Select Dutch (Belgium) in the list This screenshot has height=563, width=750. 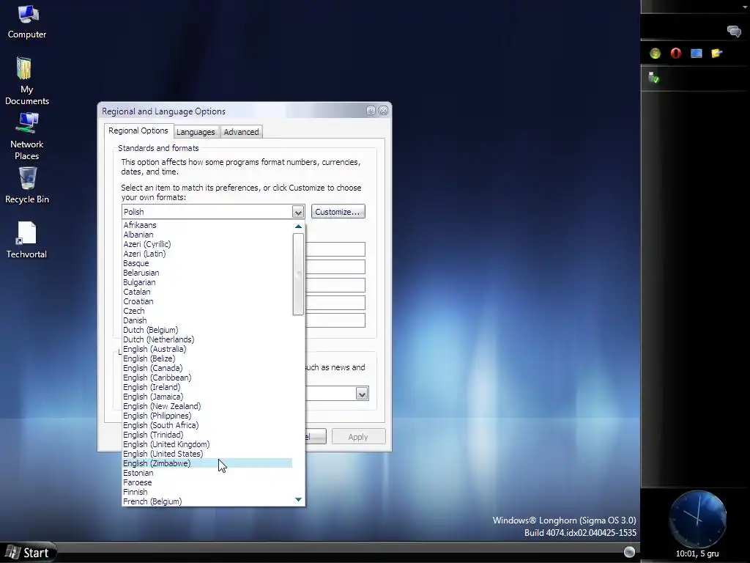[x=207, y=330]
